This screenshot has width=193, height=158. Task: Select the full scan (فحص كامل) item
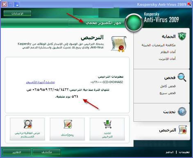point(168,86)
